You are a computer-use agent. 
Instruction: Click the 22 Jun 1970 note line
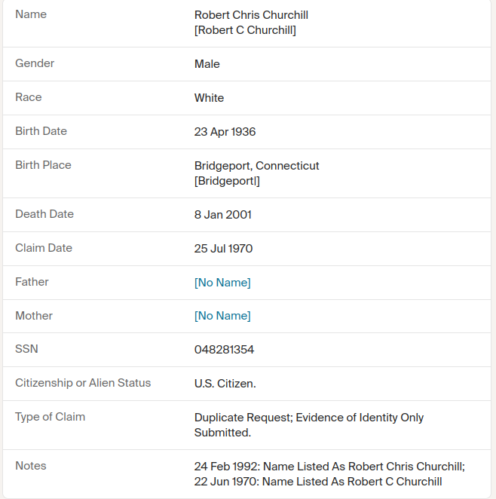(318, 482)
